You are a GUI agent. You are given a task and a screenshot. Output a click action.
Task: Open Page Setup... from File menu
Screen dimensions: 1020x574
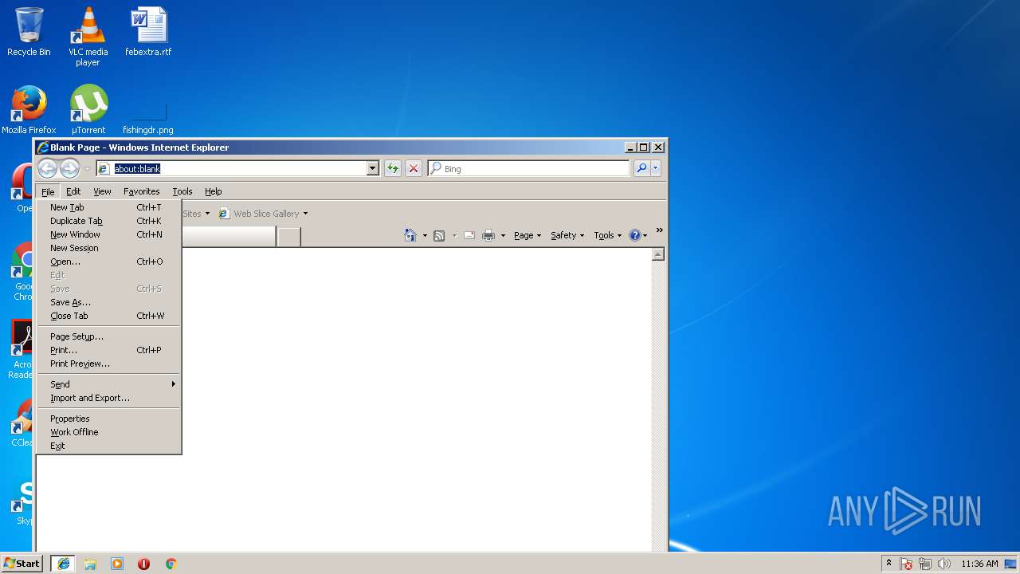click(108, 336)
